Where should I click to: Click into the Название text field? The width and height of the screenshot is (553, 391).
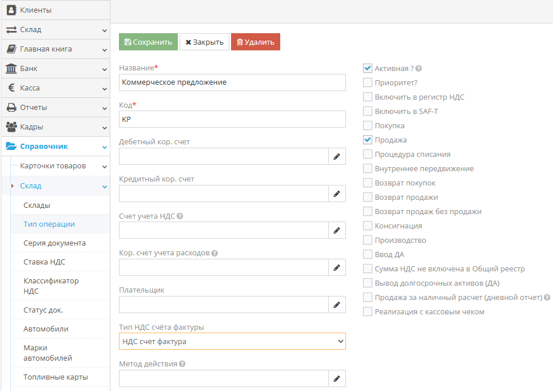point(232,82)
